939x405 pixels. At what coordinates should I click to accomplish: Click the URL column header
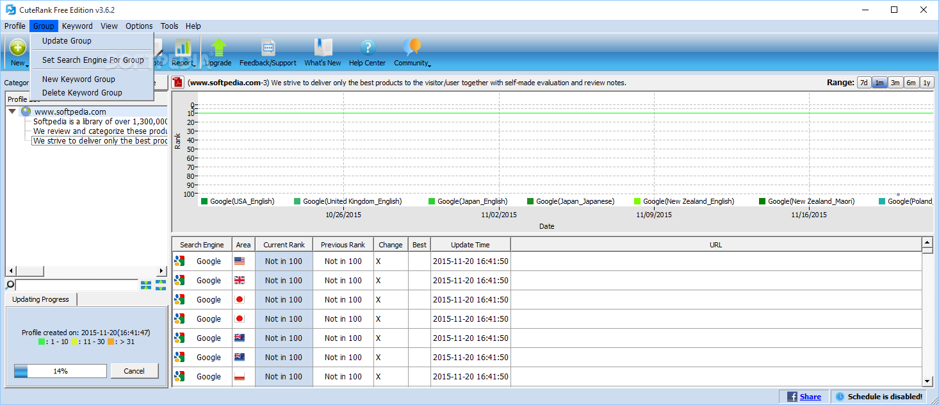716,244
